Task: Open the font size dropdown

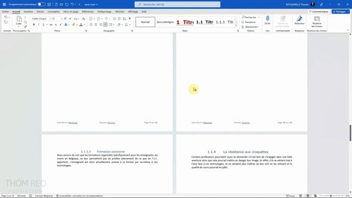Action: [x=61, y=19]
